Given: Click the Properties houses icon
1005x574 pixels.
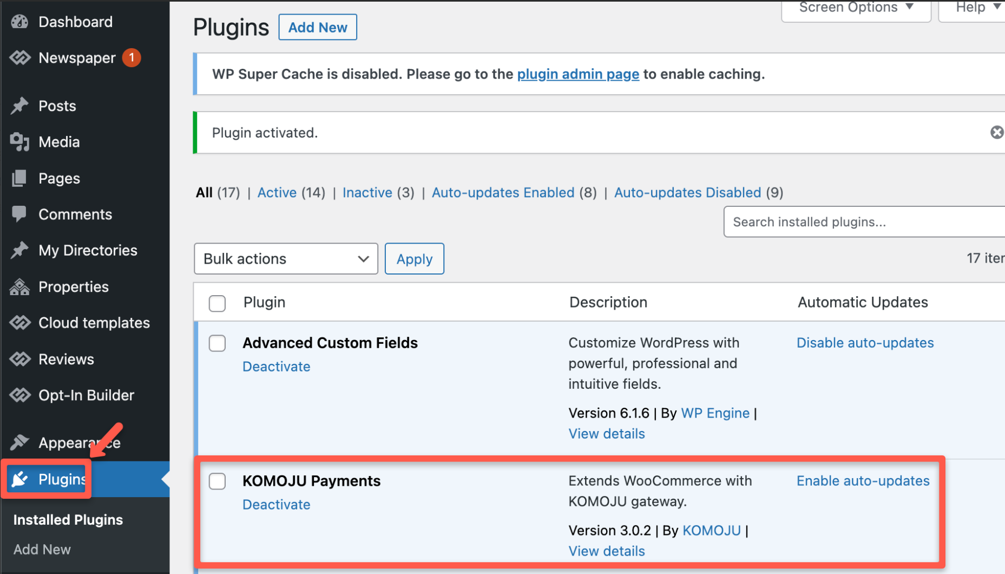Looking at the screenshot, I should coord(19,286).
